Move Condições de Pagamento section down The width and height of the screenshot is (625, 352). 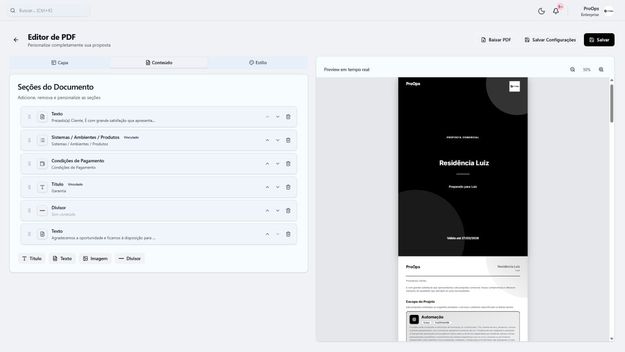click(x=278, y=164)
